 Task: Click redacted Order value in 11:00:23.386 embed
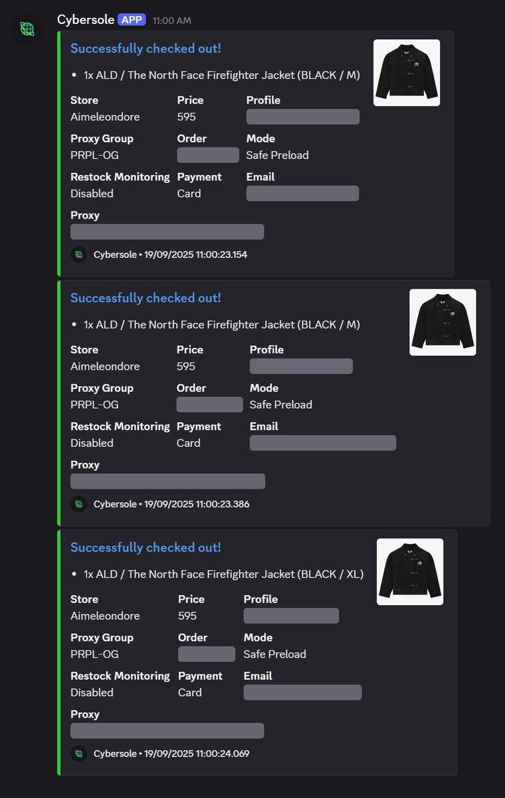click(x=210, y=404)
